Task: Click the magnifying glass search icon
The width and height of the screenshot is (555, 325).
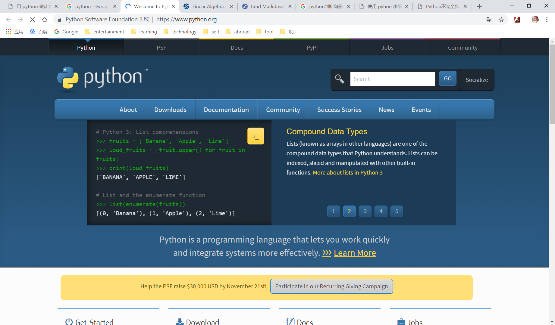Action: 340,79
